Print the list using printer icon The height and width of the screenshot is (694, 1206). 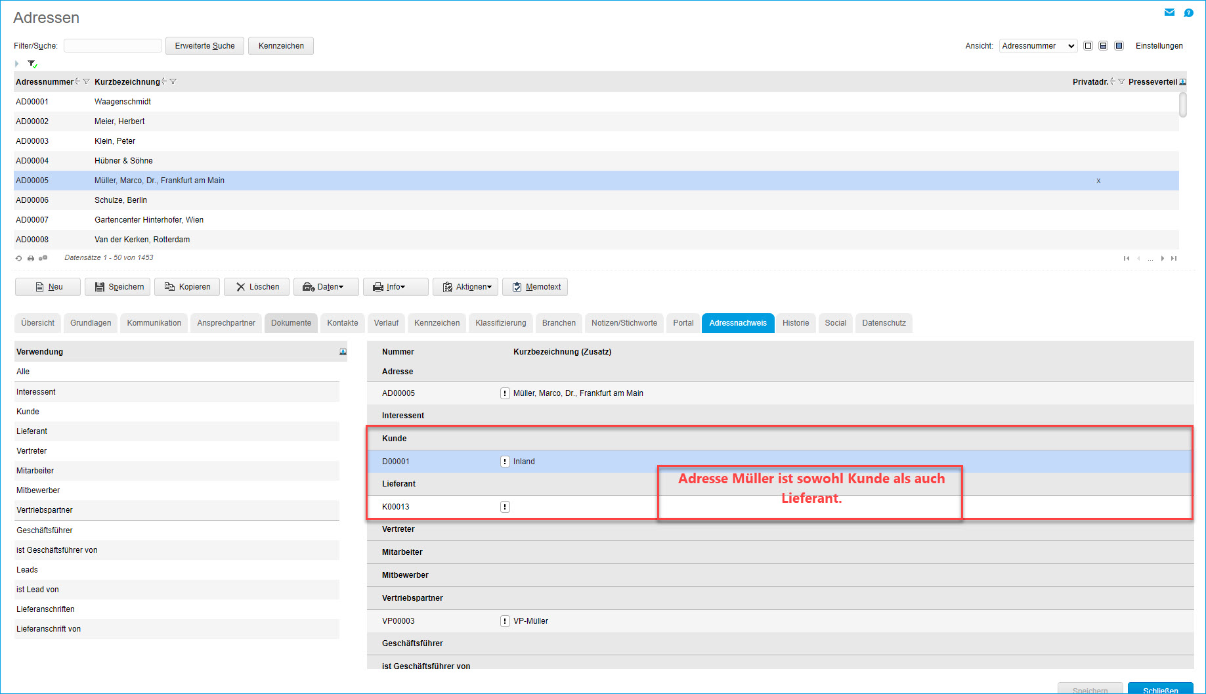(31, 258)
